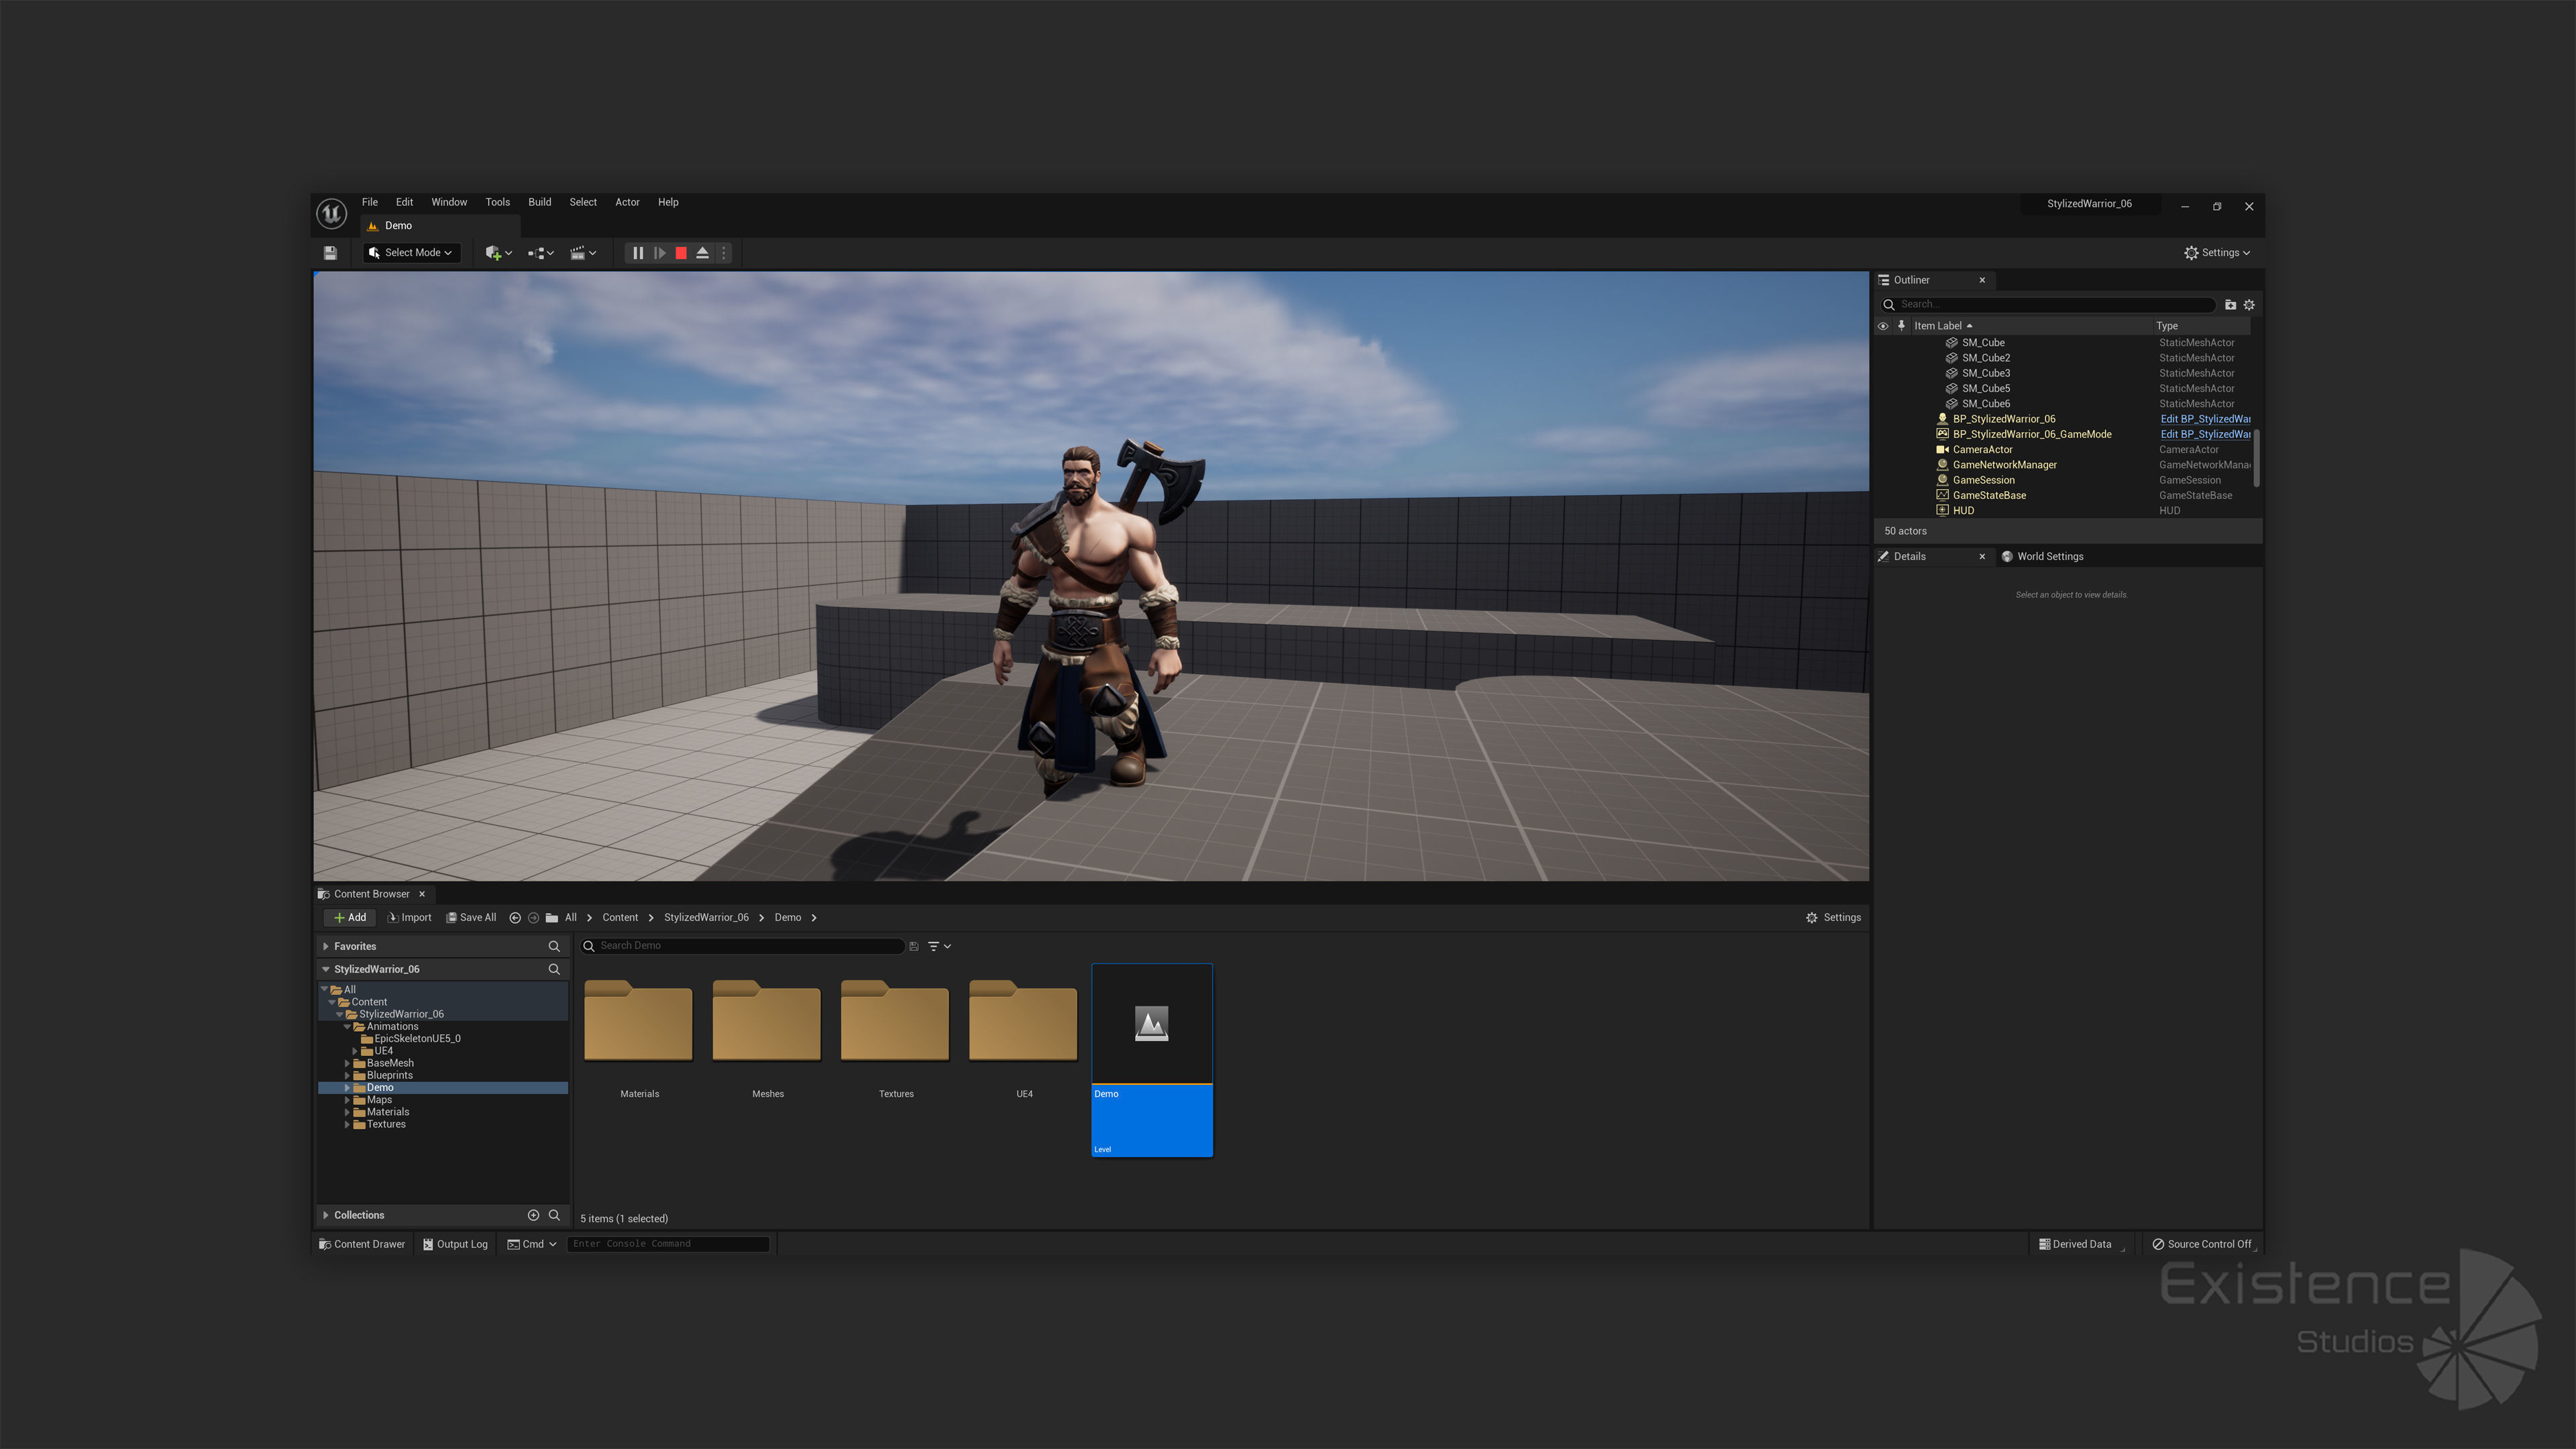2576x1449 pixels.
Task: Open play options three-dot menu
Action: pyautogui.click(x=723, y=253)
